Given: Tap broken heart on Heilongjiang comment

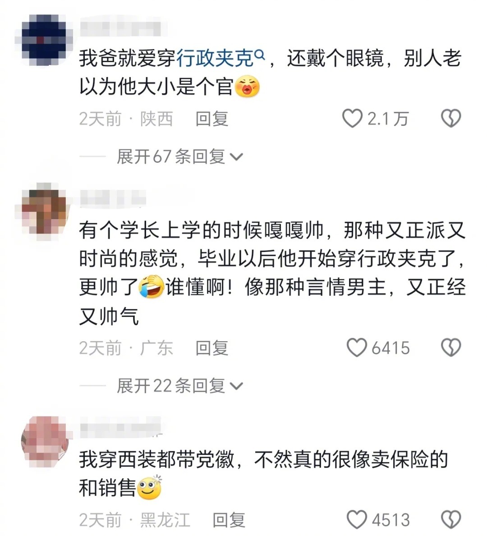Looking at the screenshot, I should click(x=451, y=520).
